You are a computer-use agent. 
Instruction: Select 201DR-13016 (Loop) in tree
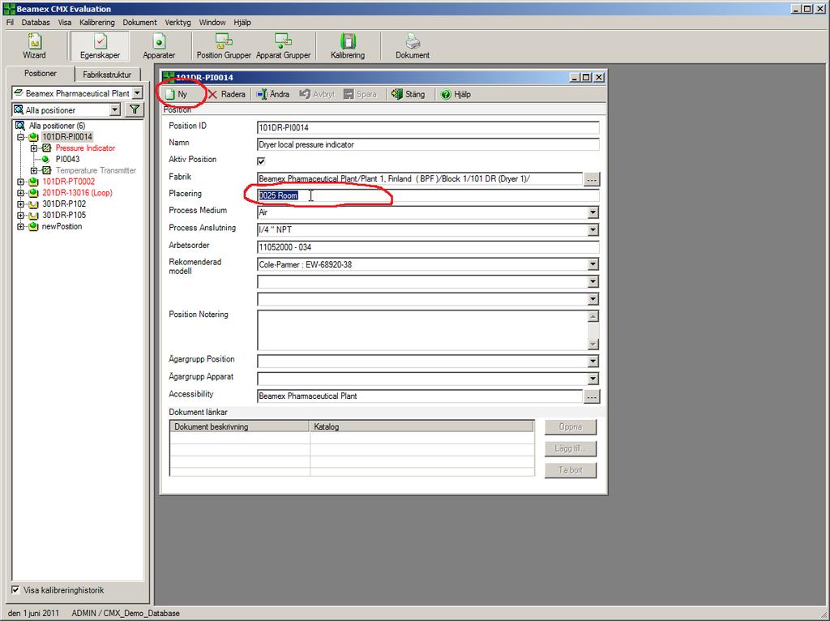pyautogui.click(x=77, y=193)
